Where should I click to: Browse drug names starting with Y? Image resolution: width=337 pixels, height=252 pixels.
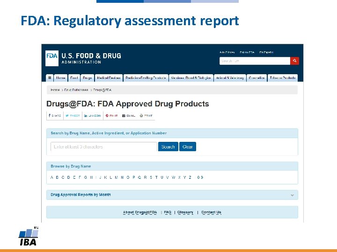click(x=184, y=177)
